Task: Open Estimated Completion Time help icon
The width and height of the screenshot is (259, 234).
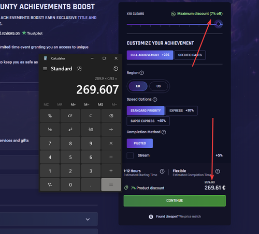Action: click(218, 171)
